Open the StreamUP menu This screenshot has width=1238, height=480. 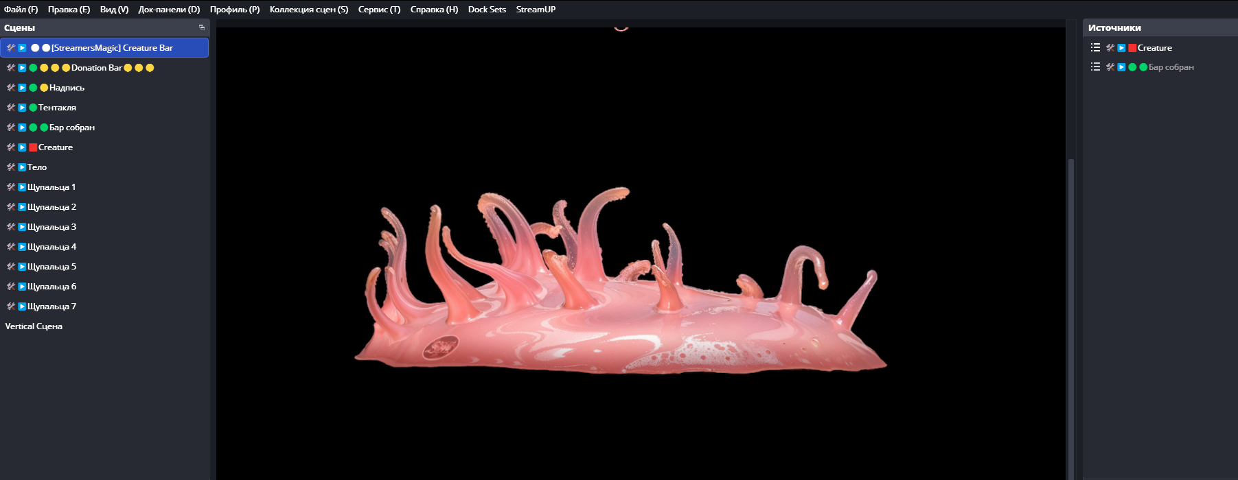click(x=536, y=10)
